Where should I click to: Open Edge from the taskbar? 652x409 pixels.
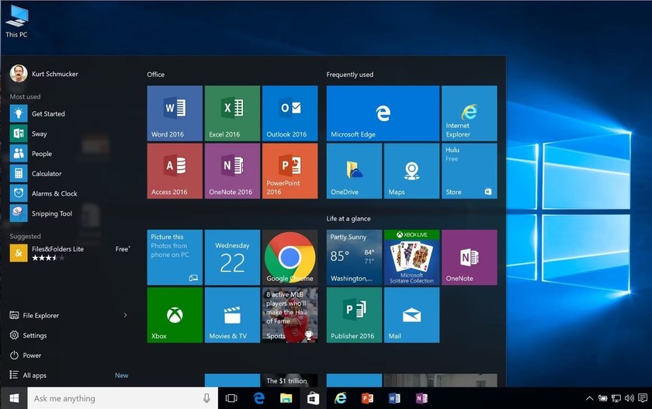pyautogui.click(x=258, y=398)
